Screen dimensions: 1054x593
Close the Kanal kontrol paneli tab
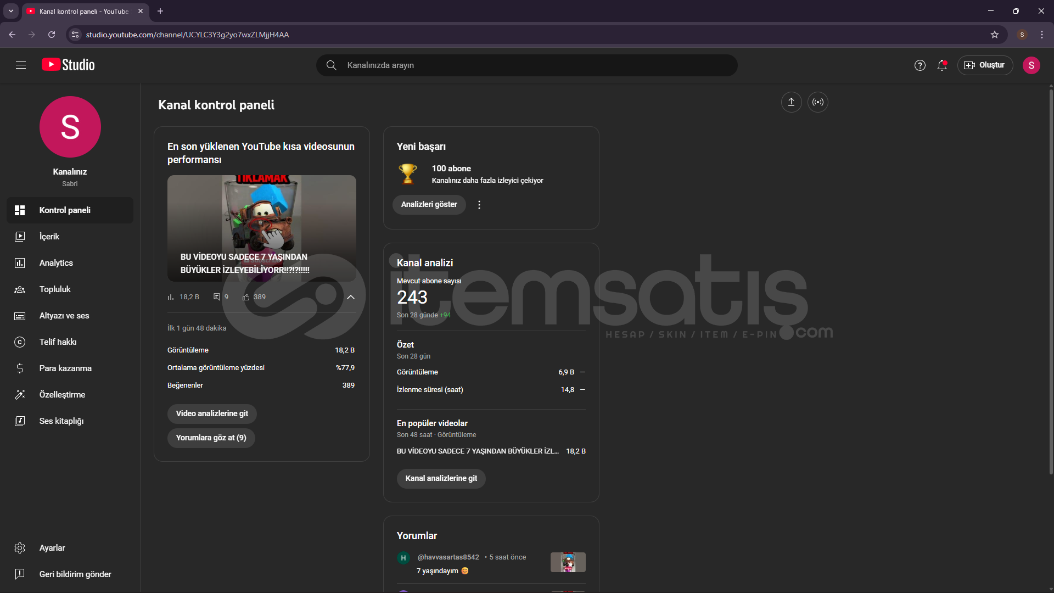141,11
